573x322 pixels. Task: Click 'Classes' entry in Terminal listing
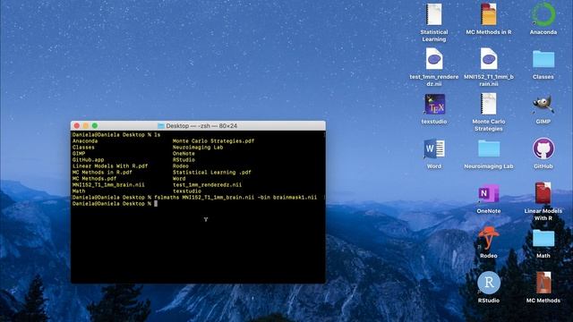point(83,147)
